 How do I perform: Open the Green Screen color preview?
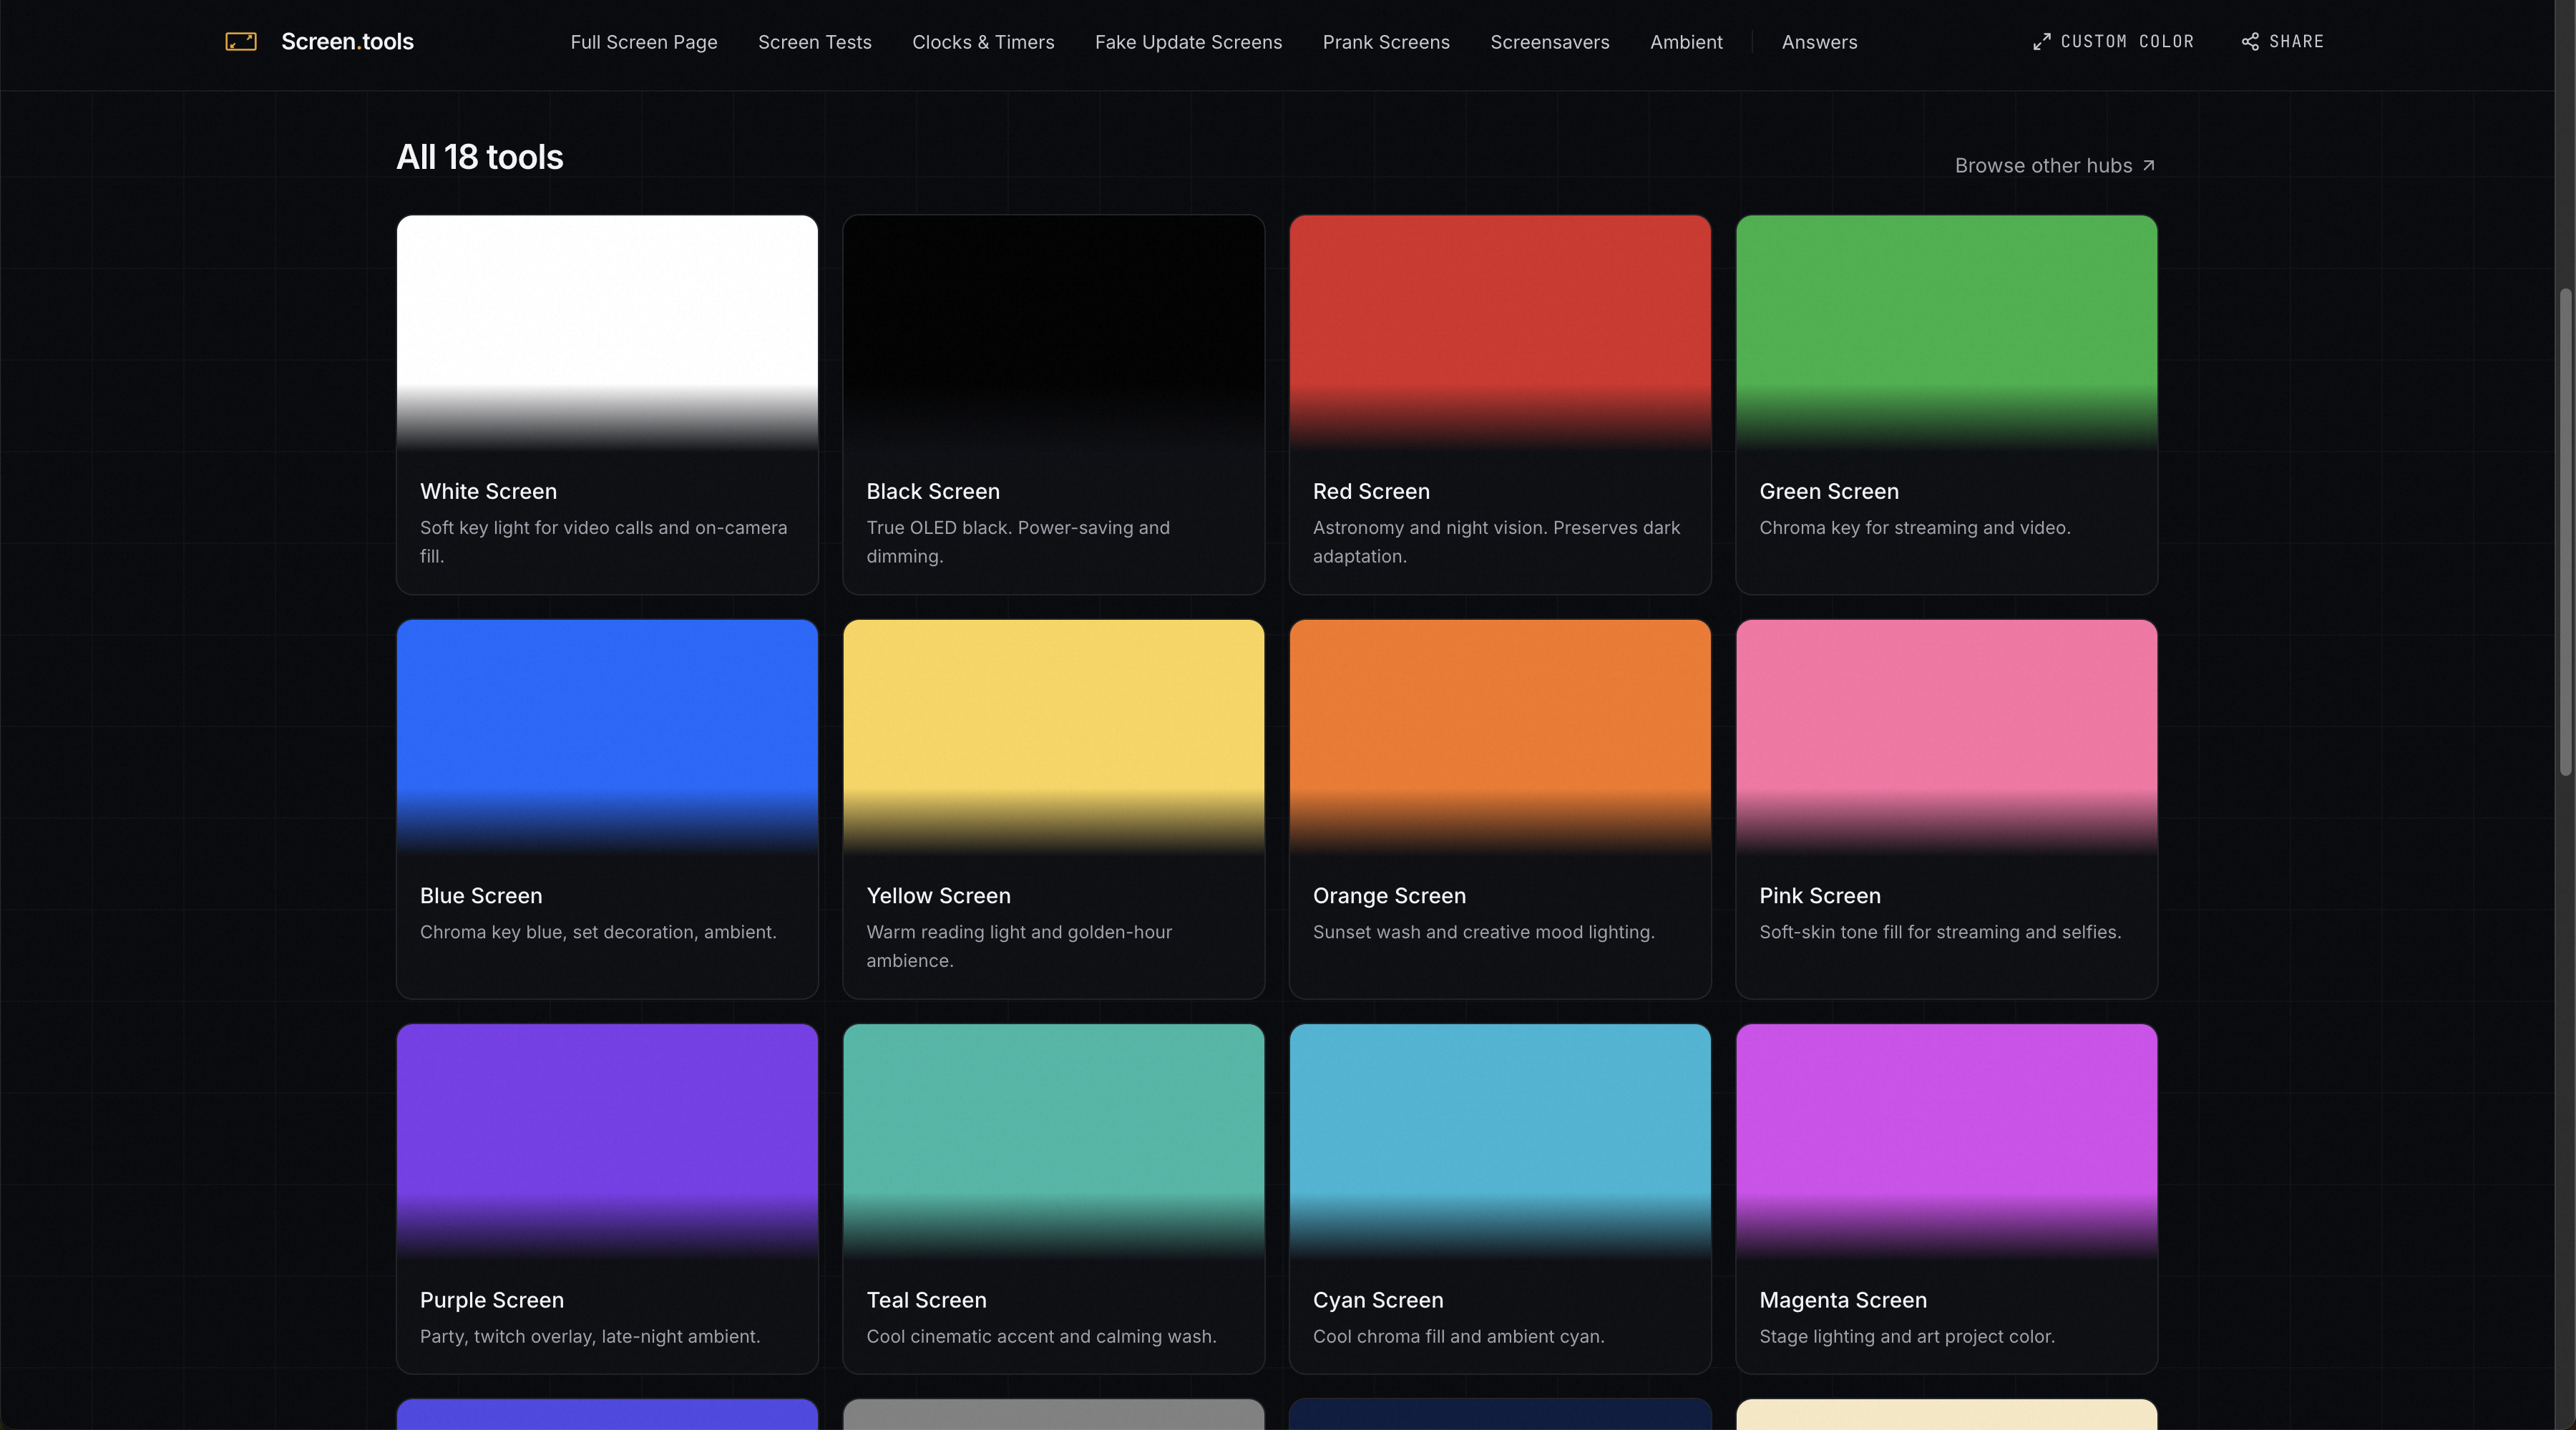1947,332
